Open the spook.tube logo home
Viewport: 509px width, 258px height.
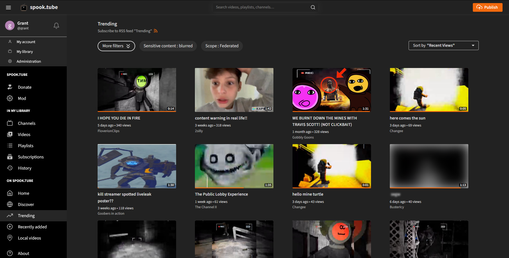click(x=39, y=7)
